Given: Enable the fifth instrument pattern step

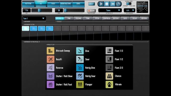Looking at the screenshot, I should (x=58, y=29).
